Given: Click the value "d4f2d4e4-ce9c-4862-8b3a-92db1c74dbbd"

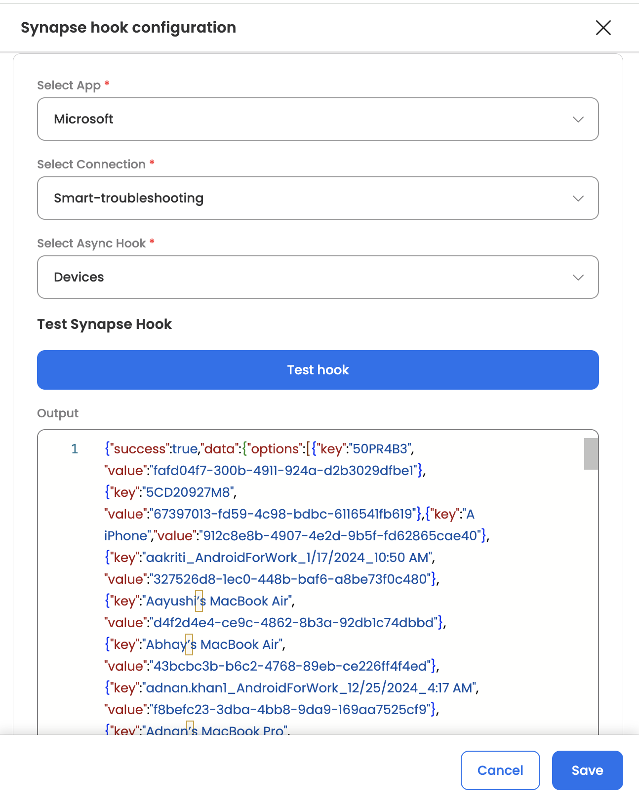Looking at the screenshot, I should pos(294,623).
